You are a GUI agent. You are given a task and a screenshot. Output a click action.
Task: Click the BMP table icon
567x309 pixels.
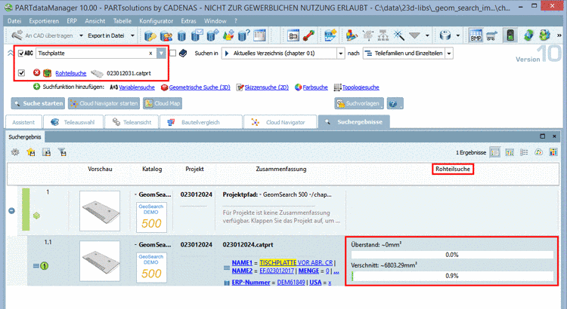tap(476, 35)
